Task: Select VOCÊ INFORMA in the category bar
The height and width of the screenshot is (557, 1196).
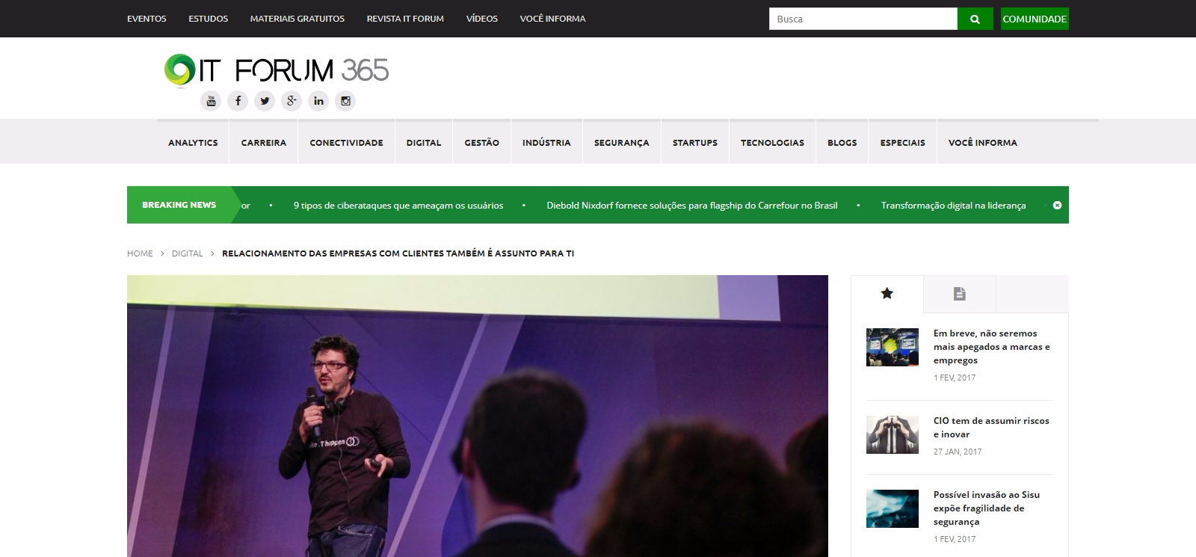Action: tap(983, 143)
